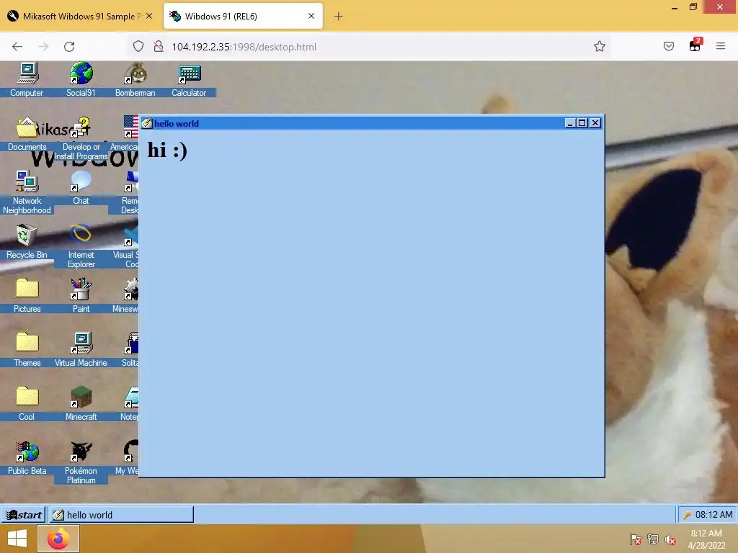Launch the Chat shortcut
The width and height of the screenshot is (738, 553).
(x=81, y=187)
